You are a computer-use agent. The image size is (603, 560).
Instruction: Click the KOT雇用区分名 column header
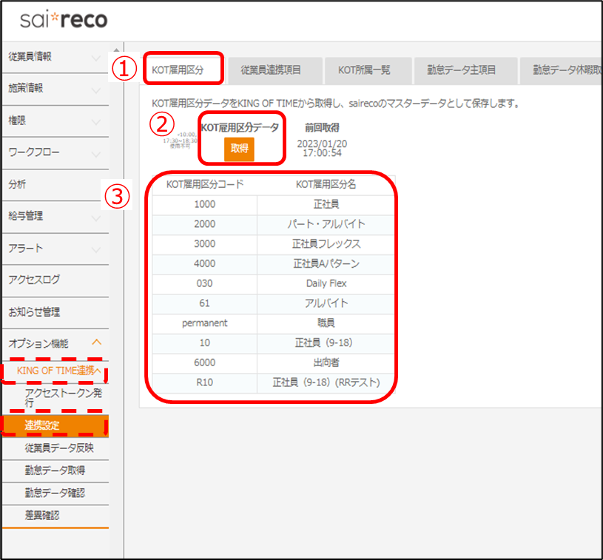[326, 185]
